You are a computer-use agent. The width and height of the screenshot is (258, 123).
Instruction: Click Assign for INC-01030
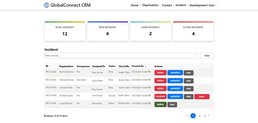pyautogui.click(x=160, y=73)
